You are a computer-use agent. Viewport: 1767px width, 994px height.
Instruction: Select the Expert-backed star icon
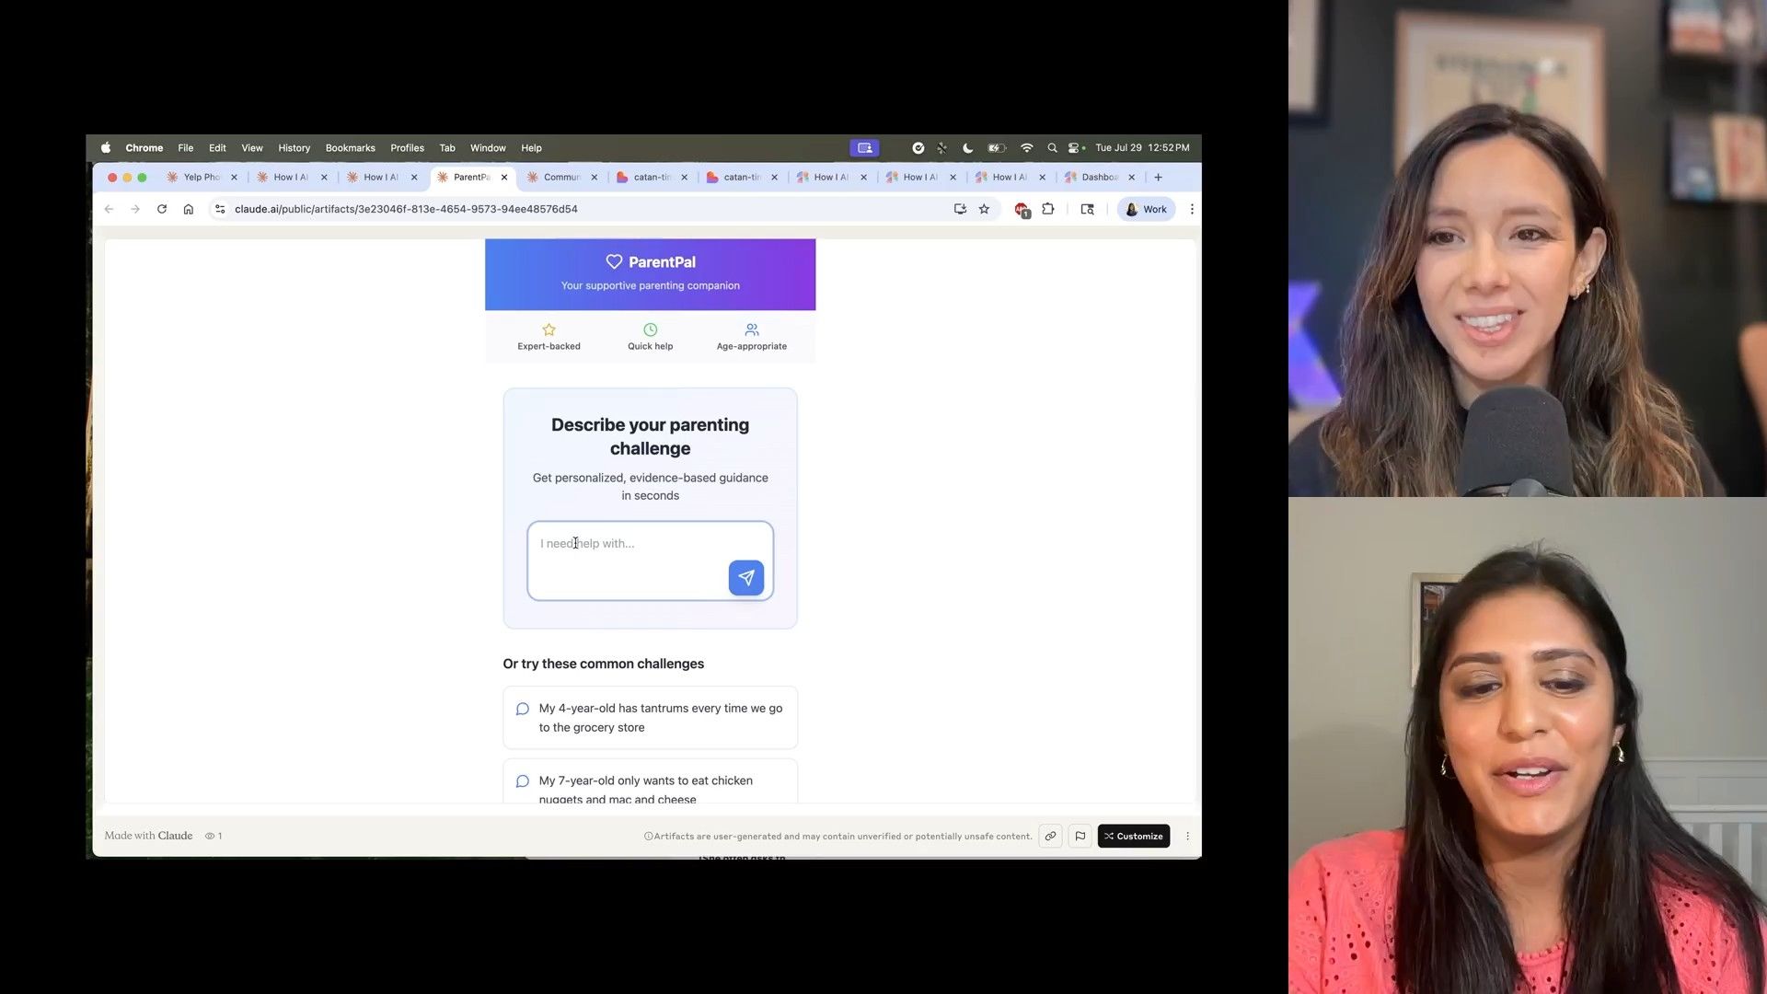(549, 329)
